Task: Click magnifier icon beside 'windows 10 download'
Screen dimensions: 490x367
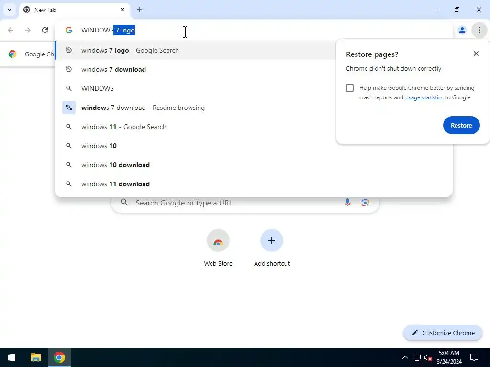Action: click(69, 165)
